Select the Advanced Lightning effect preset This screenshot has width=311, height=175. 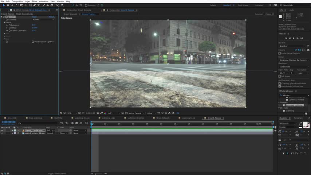click(294, 105)
